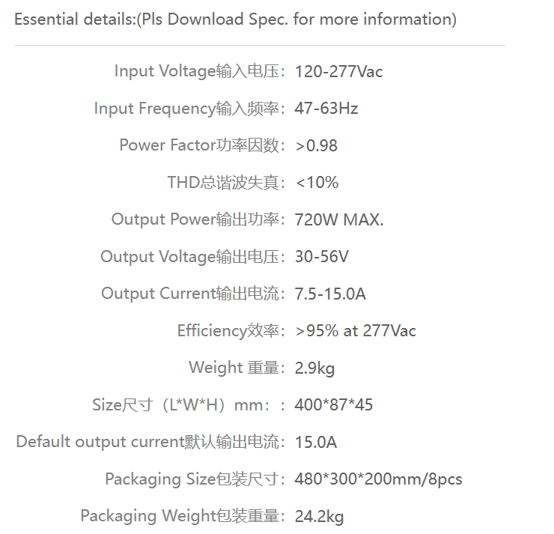Screen dimensions: 554x534
Task: Click the THD label text
Action: [x=226, y=183]
